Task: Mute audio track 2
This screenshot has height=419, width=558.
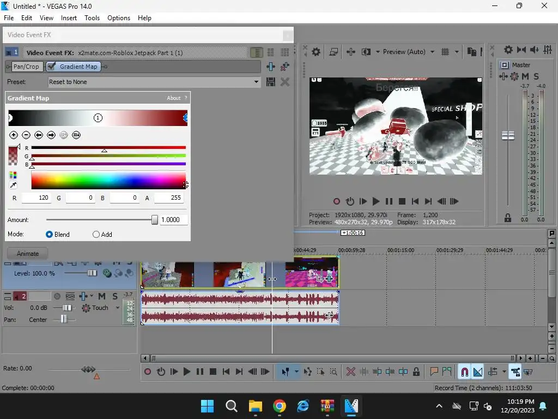Action: point(102,296)
